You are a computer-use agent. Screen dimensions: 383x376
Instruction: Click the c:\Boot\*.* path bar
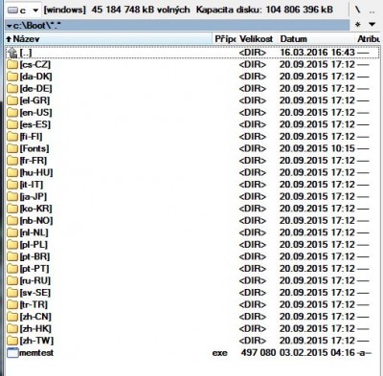(x=177, y=25)
